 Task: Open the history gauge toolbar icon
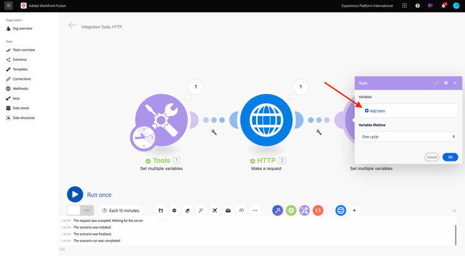point(241,210)
